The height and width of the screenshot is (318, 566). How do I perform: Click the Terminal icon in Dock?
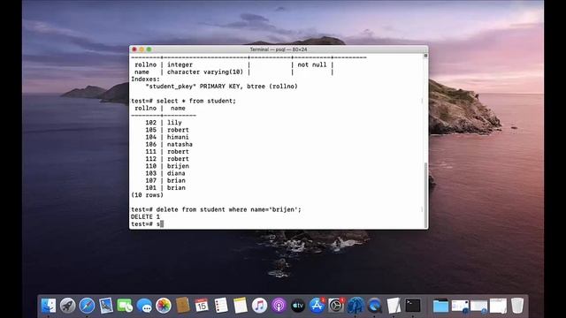pyautogui.click(x=413, y=306)
